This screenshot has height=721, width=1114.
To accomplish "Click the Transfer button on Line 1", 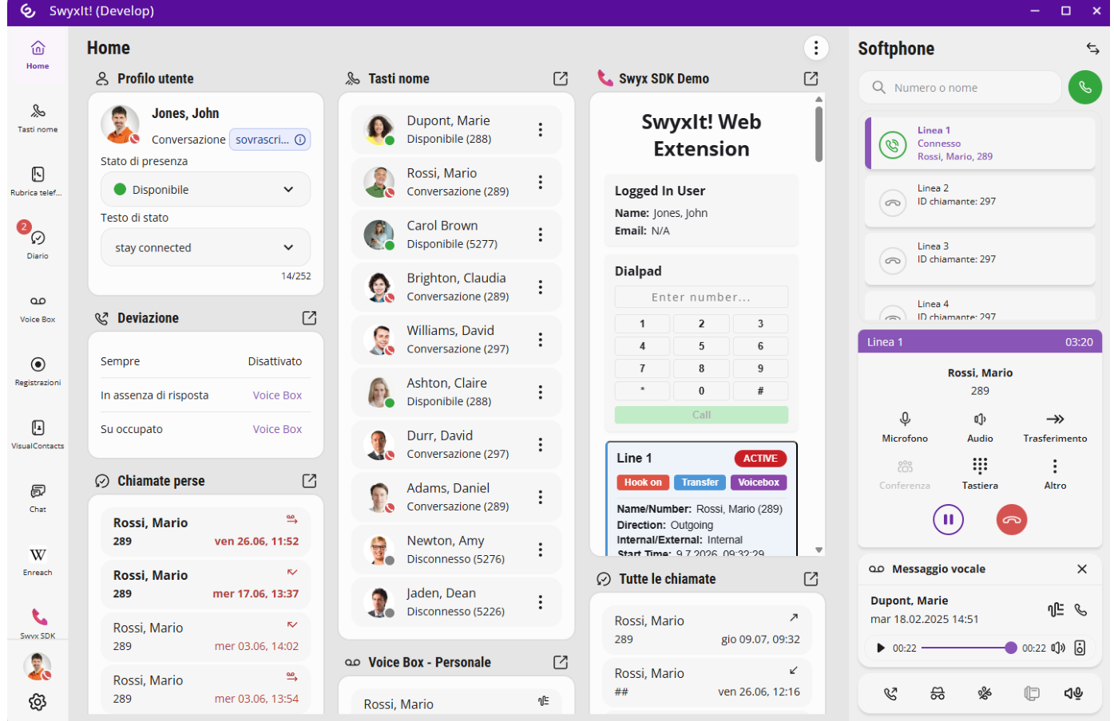I will coord(700,483).
